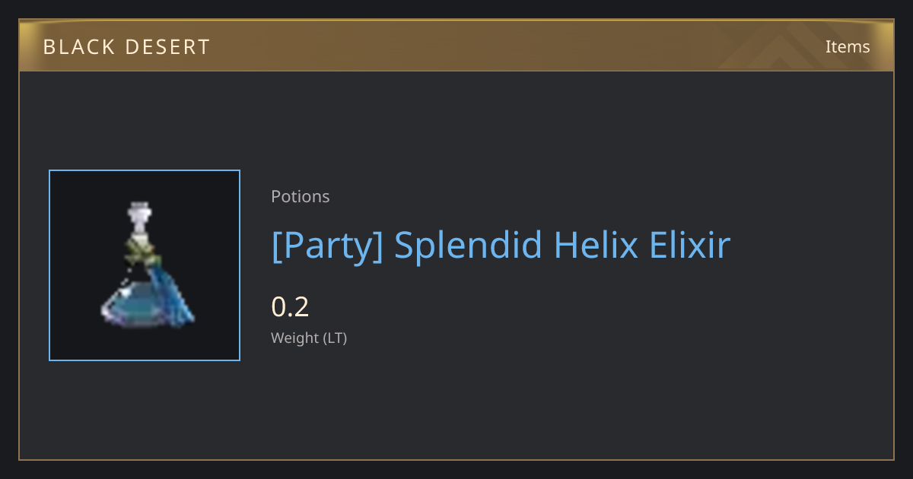
Task: Open the Items section label
Action: pyautogui.click(x=848, y=46)
